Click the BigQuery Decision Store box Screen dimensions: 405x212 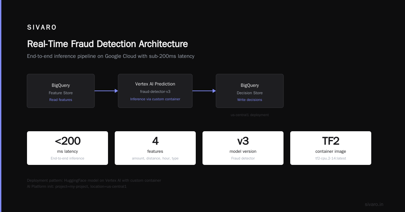click(x=250, y=91)
